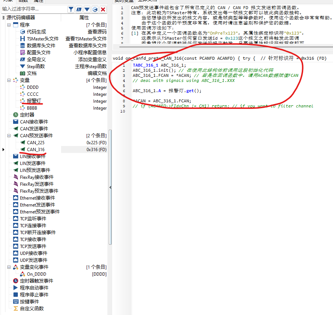Screen dimensions: 333x315
Task: Select LIN预发送事件 icon
Action: click(x=16, y=170)
